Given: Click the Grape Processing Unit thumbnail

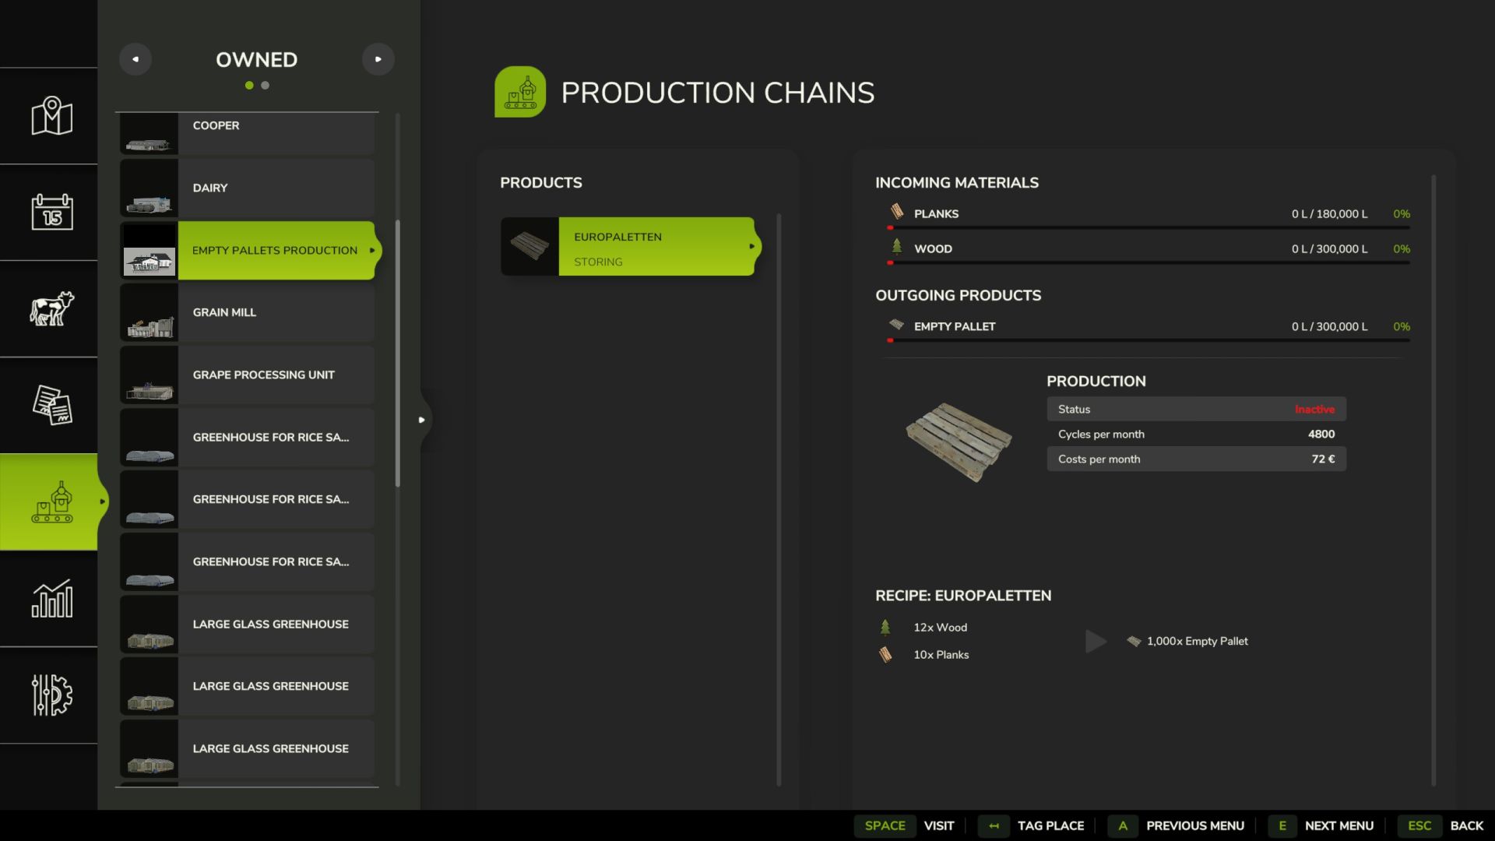Looking at the screenshot, I should click(149, 376).
